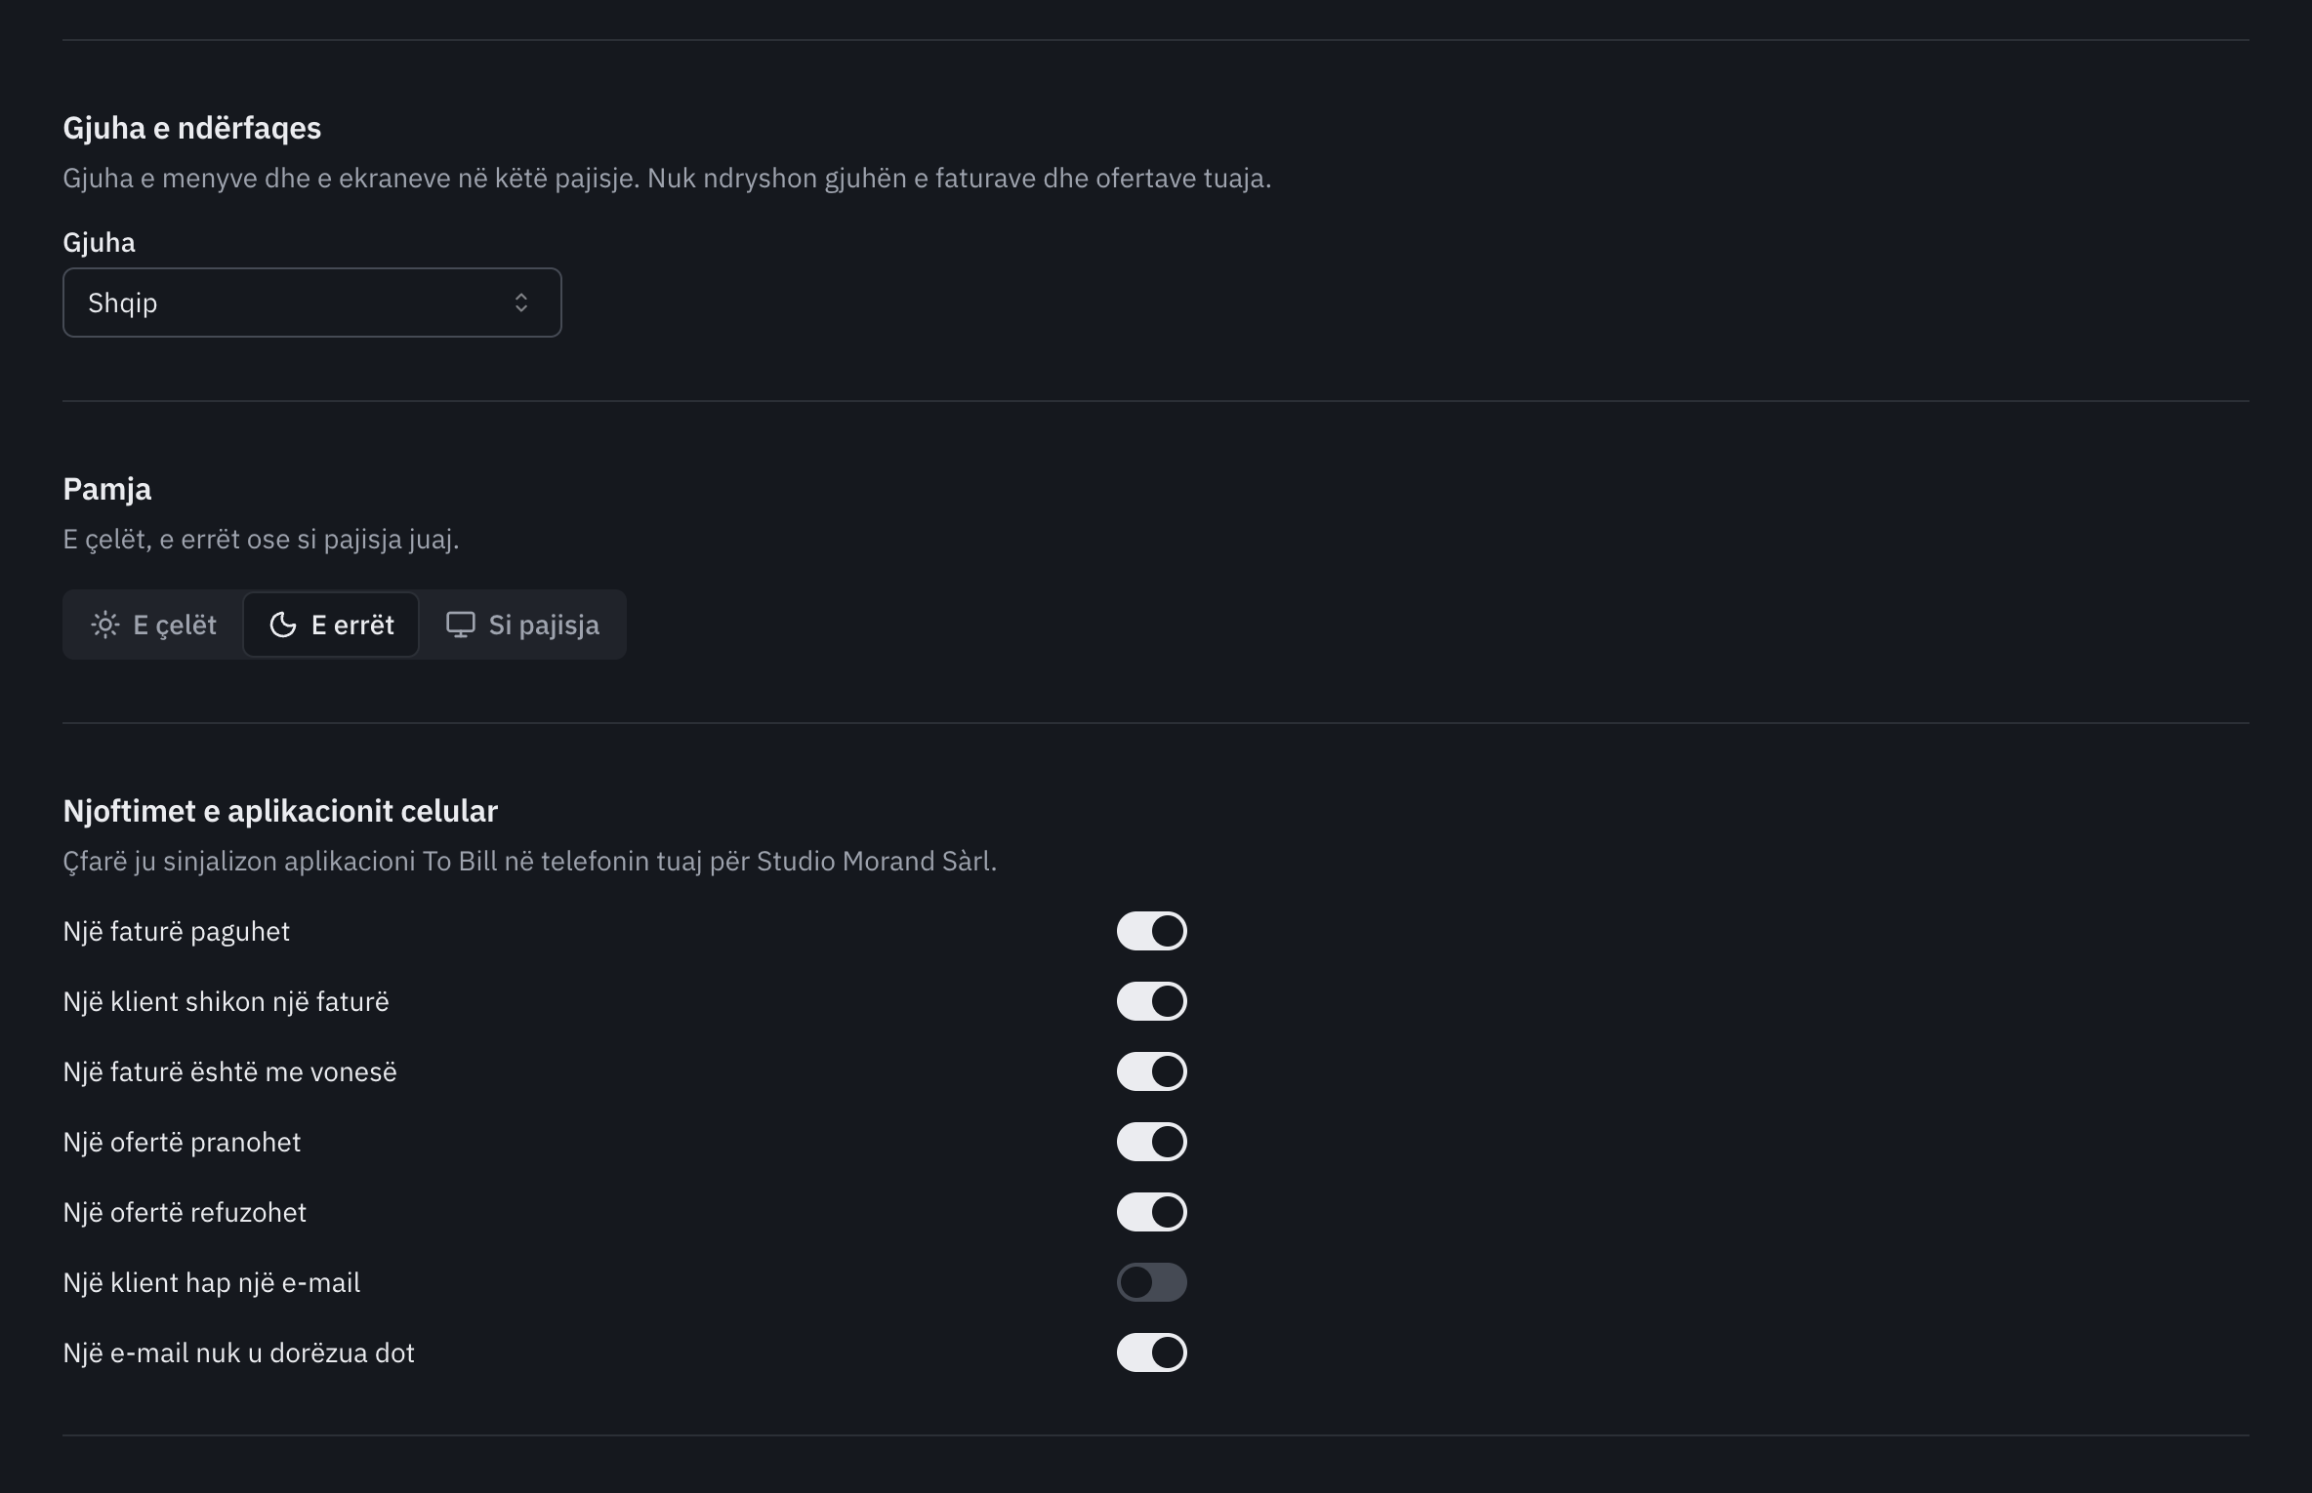This screenshot has height=1493, width=2312.
Task: Toggle the Një ofertë pranohet notification switch
Action: (x=1152, y=1142)
